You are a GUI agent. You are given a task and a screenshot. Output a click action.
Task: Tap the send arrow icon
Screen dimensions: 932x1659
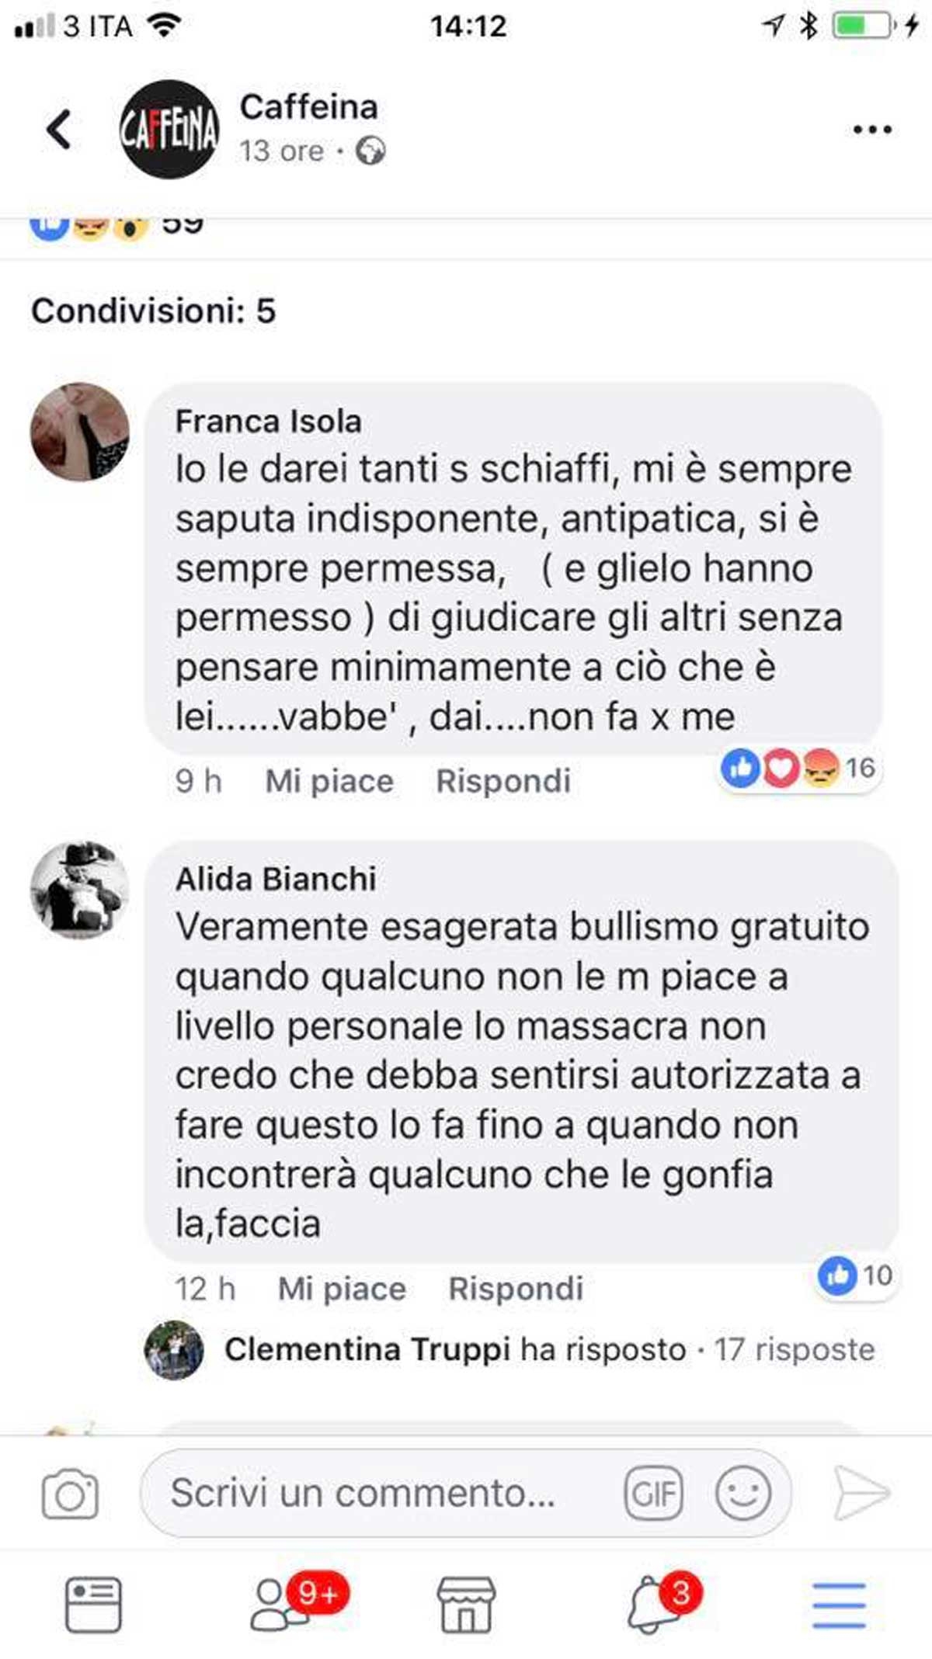coord(861,1492)
